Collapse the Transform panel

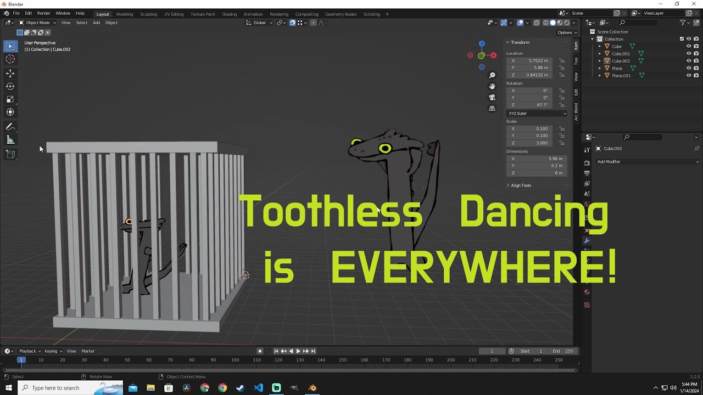click(519, 42)
